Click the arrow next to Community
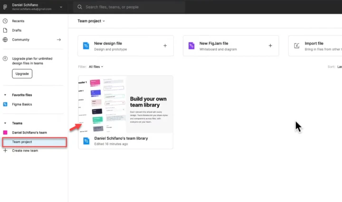The width and height of the screenshot is (342, 202). (x=59, y=40)
